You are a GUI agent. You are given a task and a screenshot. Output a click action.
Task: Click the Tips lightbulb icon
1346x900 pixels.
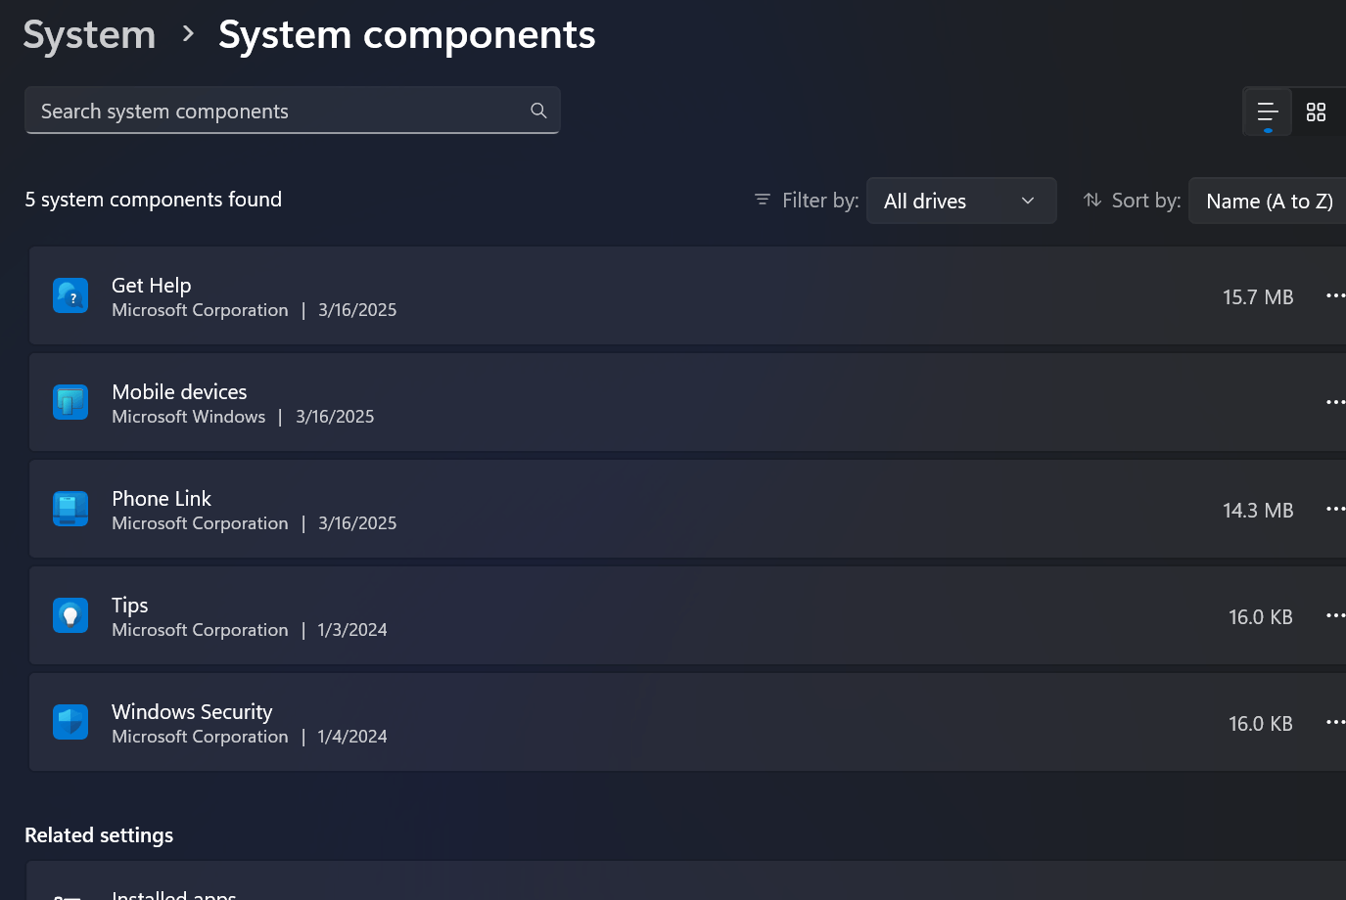coord(70,615)
